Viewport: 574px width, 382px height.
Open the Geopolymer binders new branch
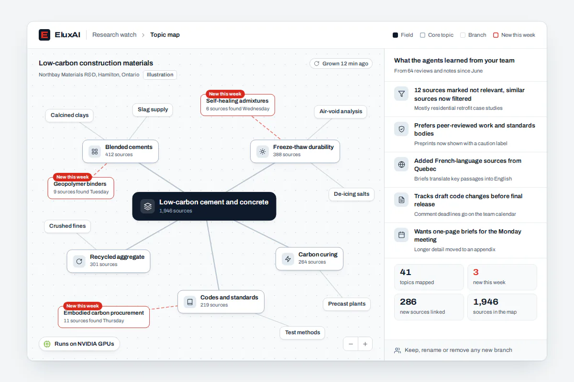tap(80, 188)
